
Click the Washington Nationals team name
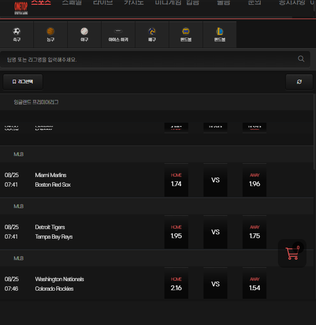[x=60, y=279]
